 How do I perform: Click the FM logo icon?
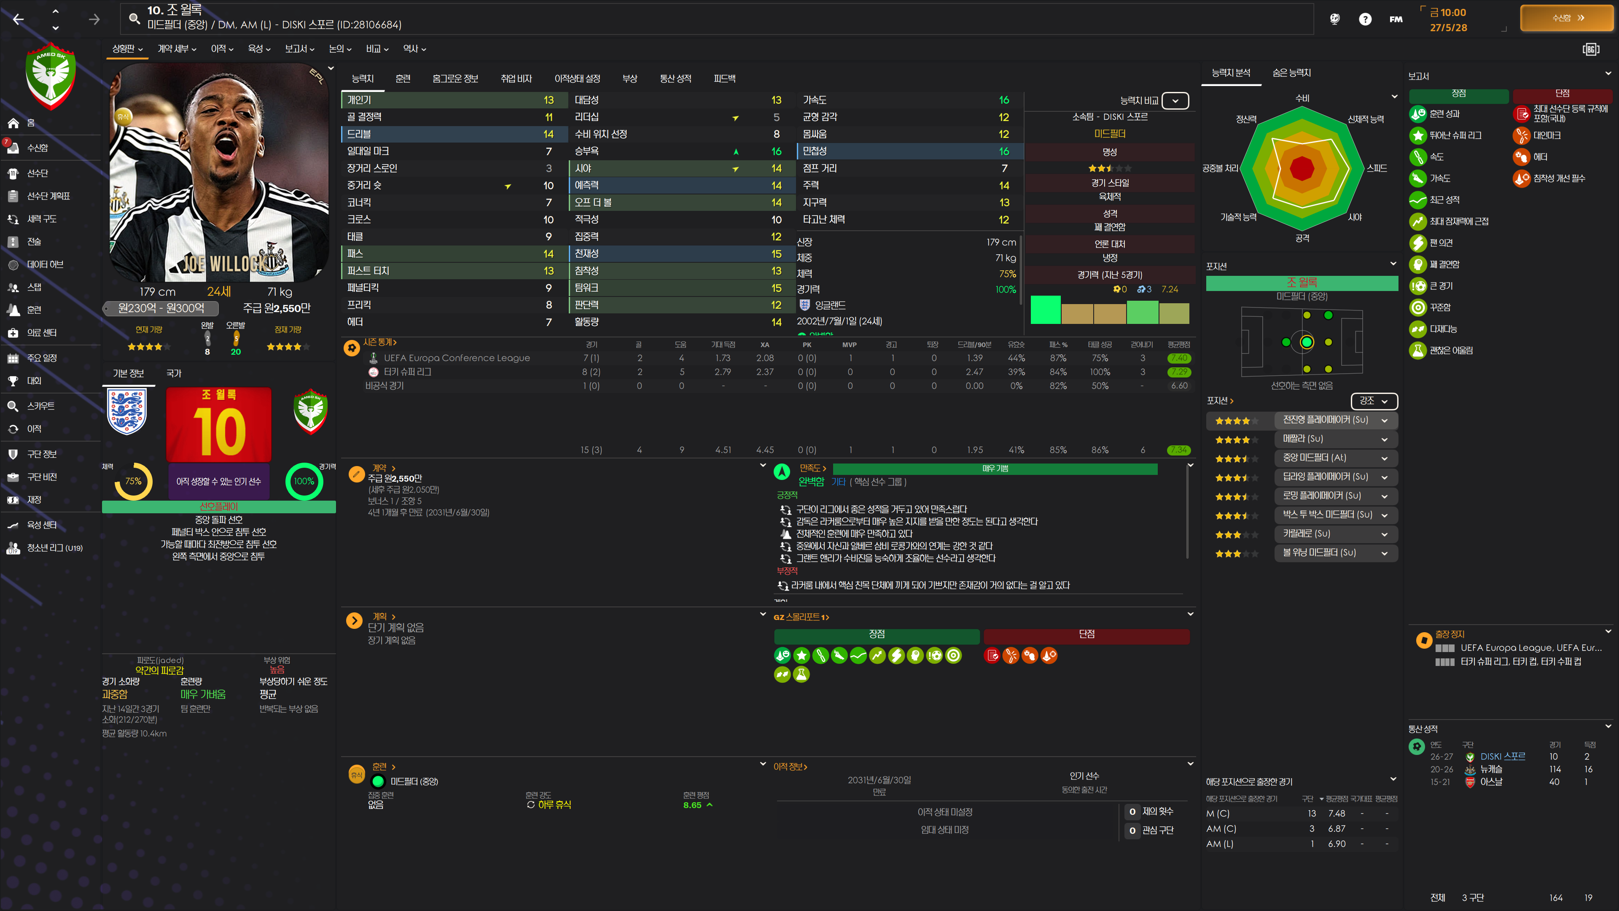pos(1395,19)
